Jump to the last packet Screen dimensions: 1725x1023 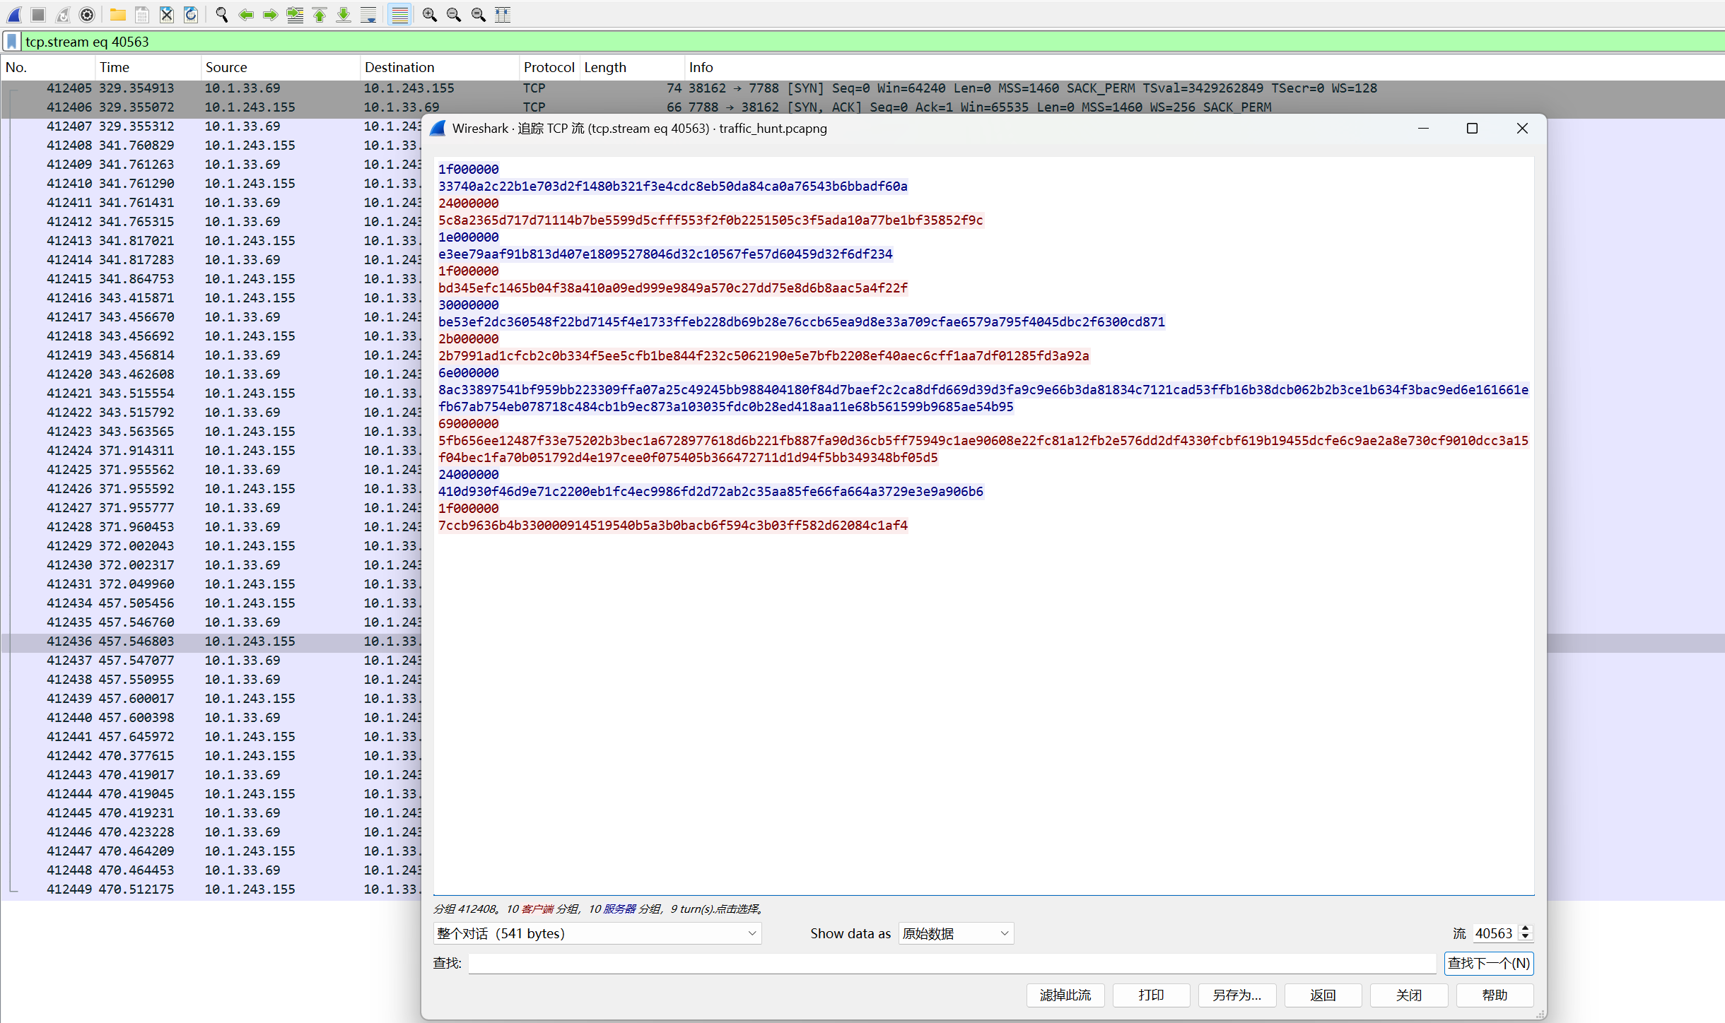[344, 14]
